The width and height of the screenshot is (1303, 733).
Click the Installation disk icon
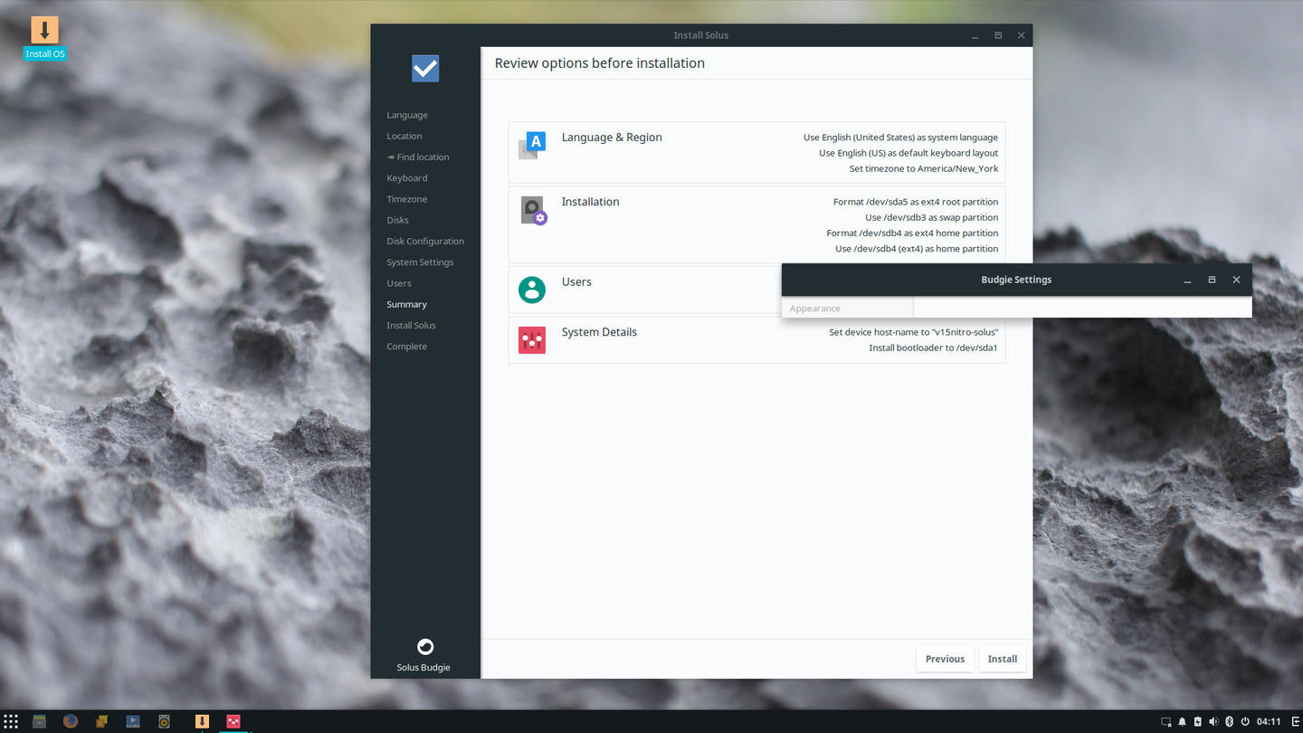coord(533,211)
